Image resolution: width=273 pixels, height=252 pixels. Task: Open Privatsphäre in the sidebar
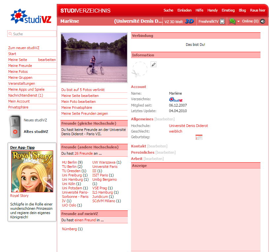pyautogui.click(x=18, y=107)
